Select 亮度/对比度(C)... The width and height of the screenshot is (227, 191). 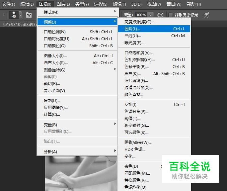[154, 22]
